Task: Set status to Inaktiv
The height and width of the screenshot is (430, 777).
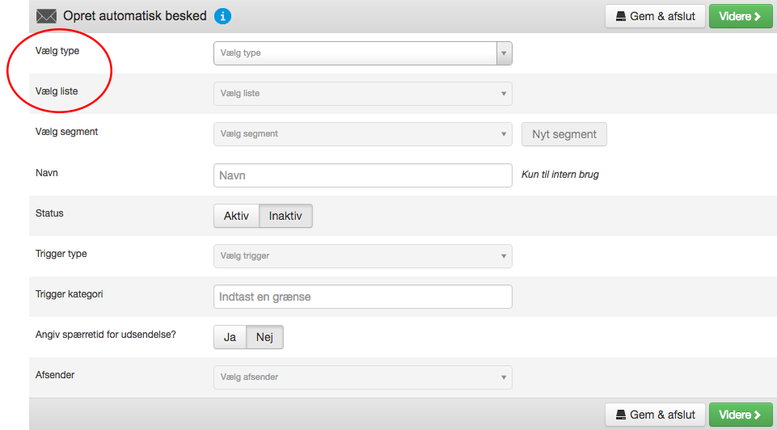Action: [285, 216]
